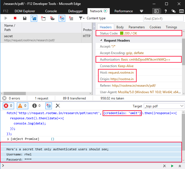Open the Timings details tab

[171, 27]
